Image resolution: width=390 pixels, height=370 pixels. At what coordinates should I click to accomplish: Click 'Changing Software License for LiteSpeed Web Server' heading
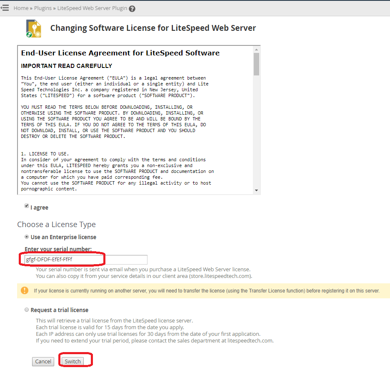click(x=153, y=28)
